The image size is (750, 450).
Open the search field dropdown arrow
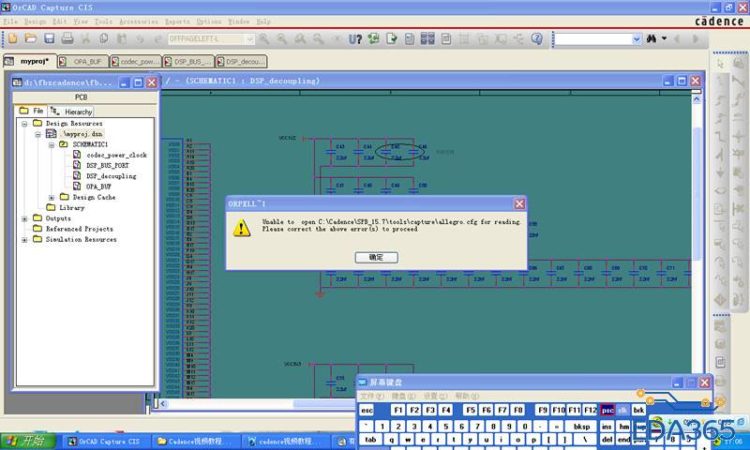coord(637,39)
